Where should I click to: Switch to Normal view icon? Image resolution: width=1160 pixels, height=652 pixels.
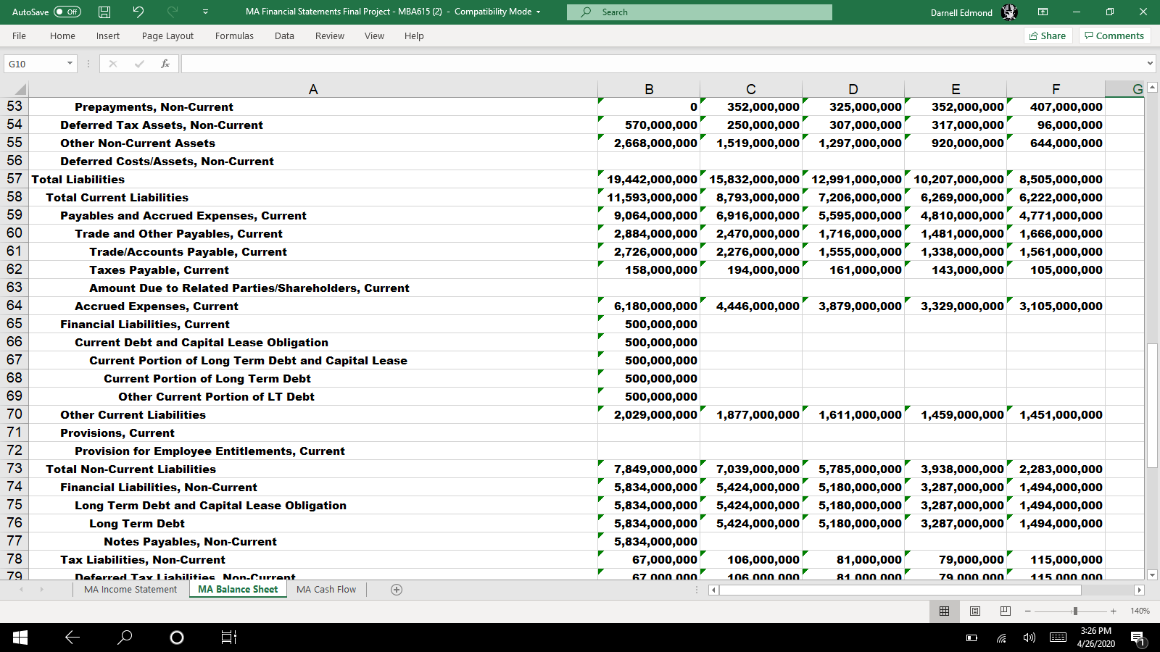[944, 611]
